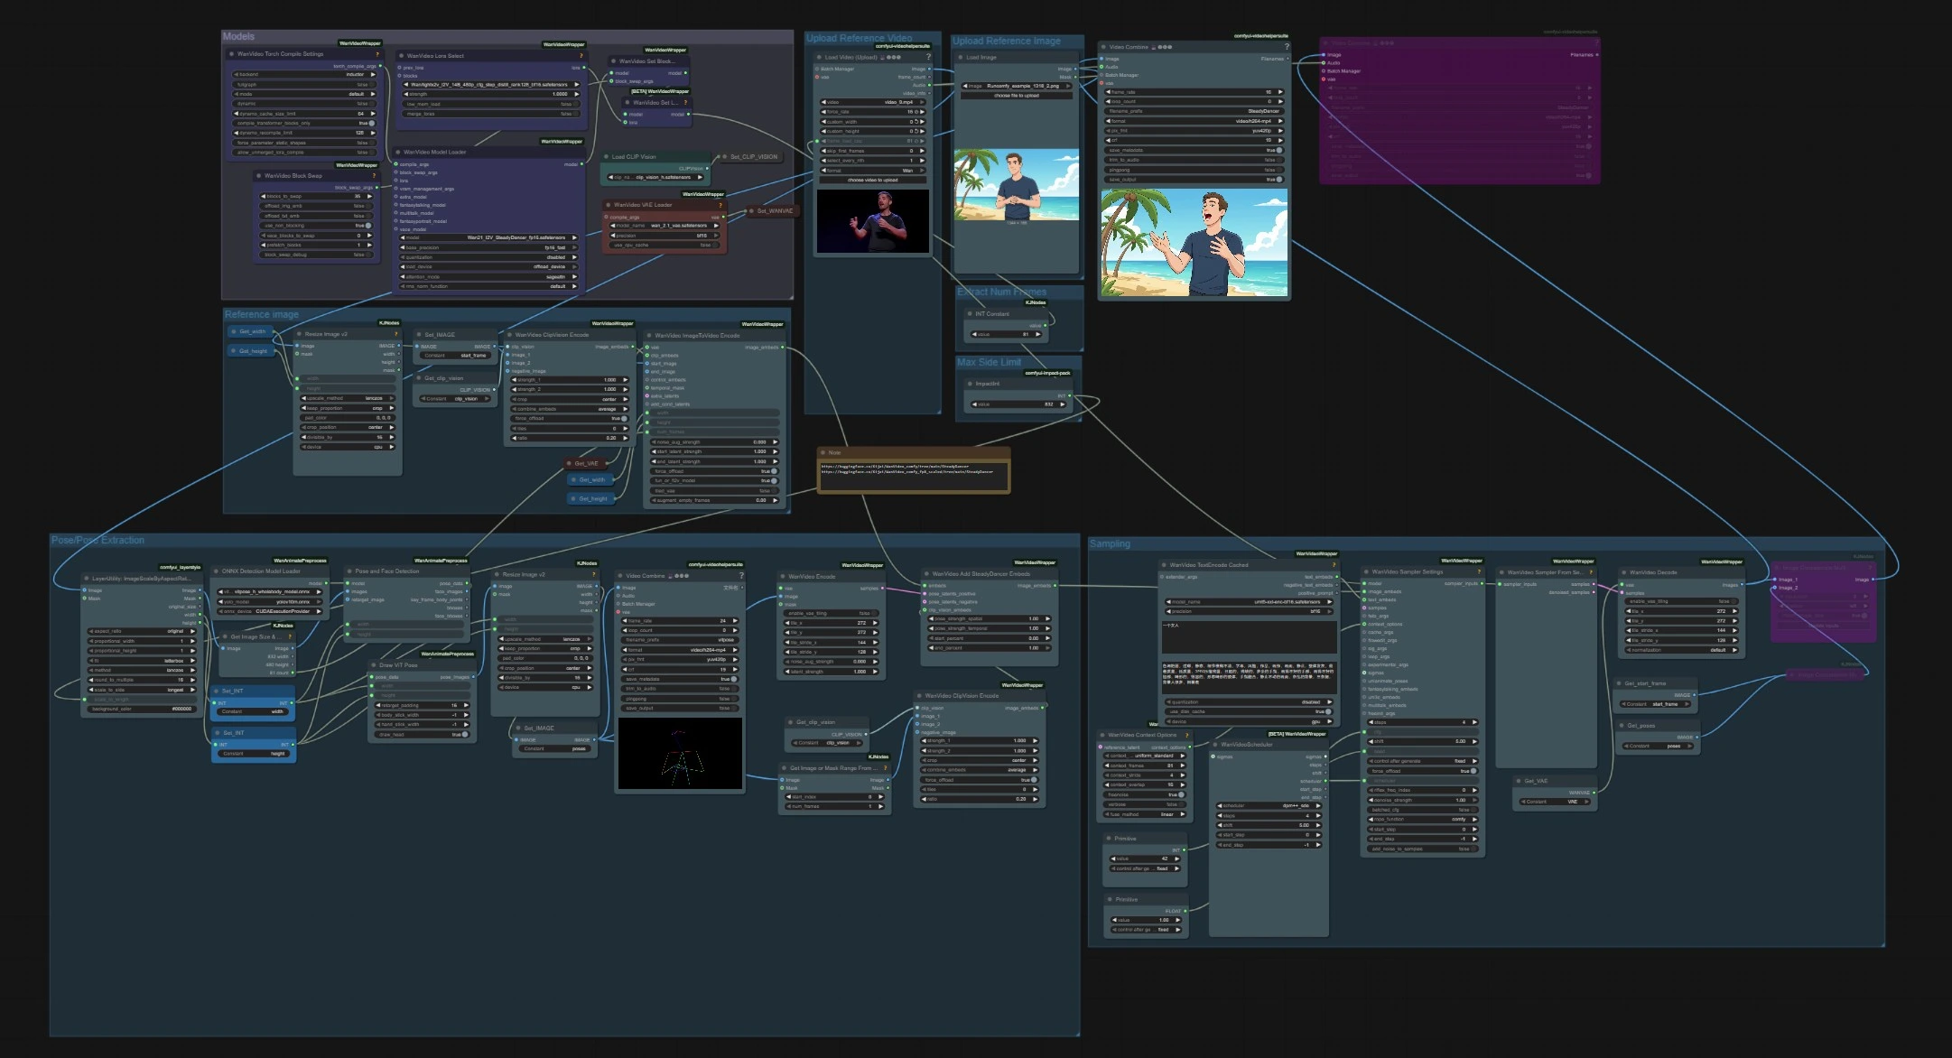The height and width of the screenshot is (1058, 1952).
Task: Click the positive prompt text box in TextEncode Cached
Action: tap(1249, 636)
